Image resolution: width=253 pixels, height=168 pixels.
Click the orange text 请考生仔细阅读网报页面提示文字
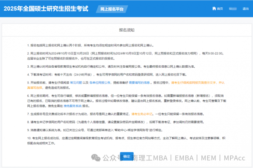coord(193,82)
